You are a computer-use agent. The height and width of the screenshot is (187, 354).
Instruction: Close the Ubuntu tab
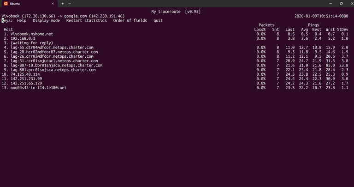coord(53,4)
